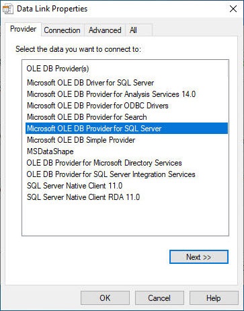Switch to the Provider tab
This screenshot has height=311, width=244.
tap(23, 29)
